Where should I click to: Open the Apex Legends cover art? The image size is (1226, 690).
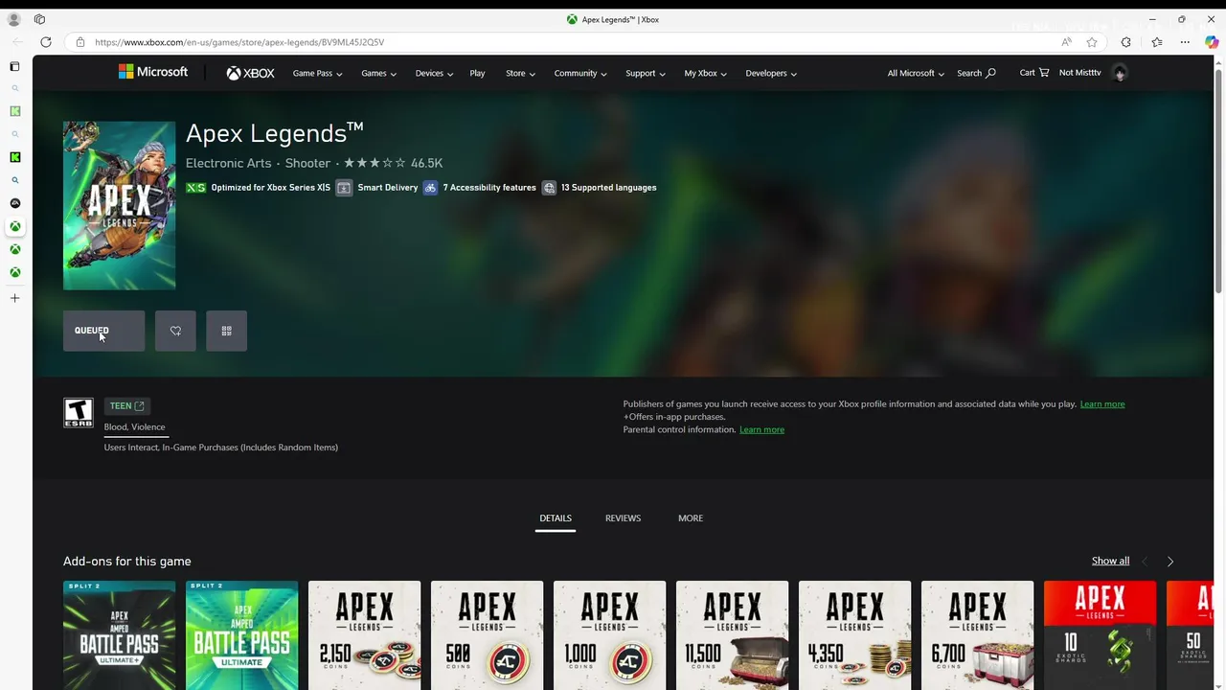point(119,205)
